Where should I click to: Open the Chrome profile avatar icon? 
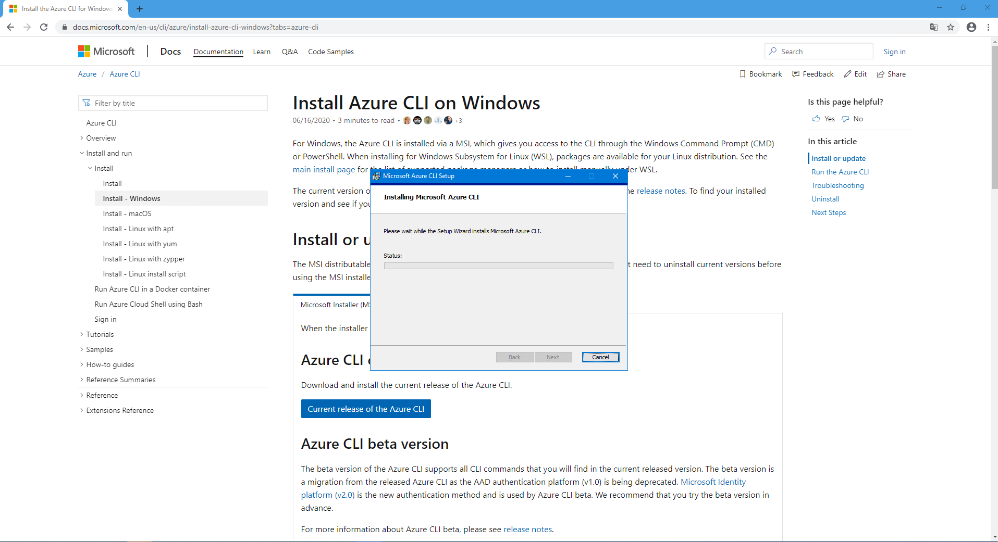tap(971, 27)
